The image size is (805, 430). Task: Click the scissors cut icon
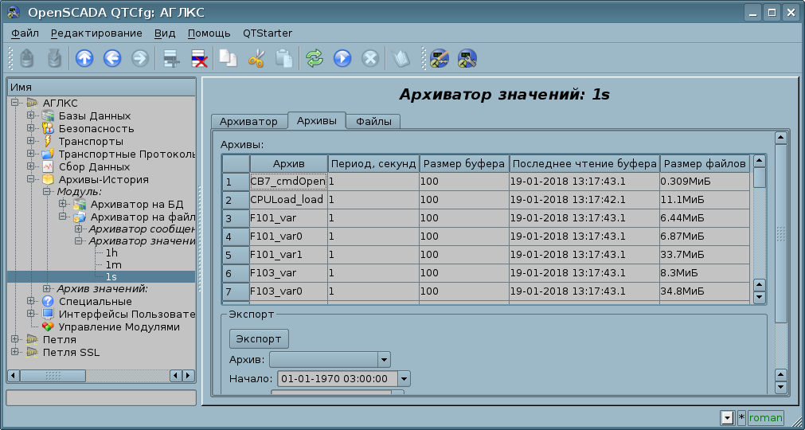coord(256,58)
